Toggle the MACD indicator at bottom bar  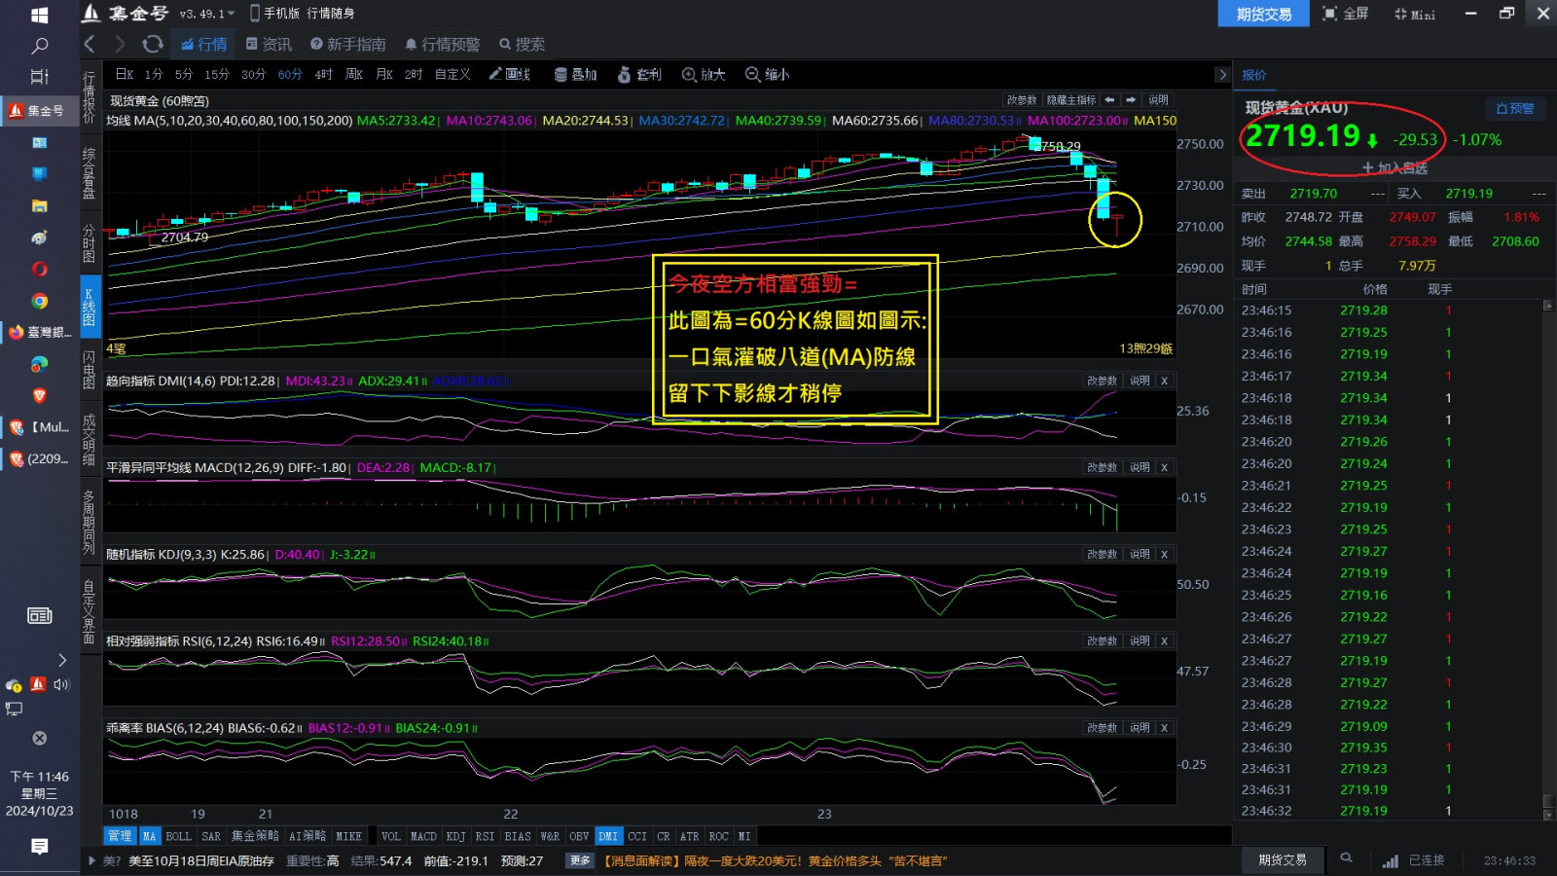423,836
